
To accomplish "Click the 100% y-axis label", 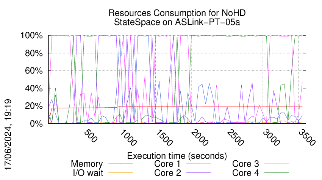I will [31, 36].
